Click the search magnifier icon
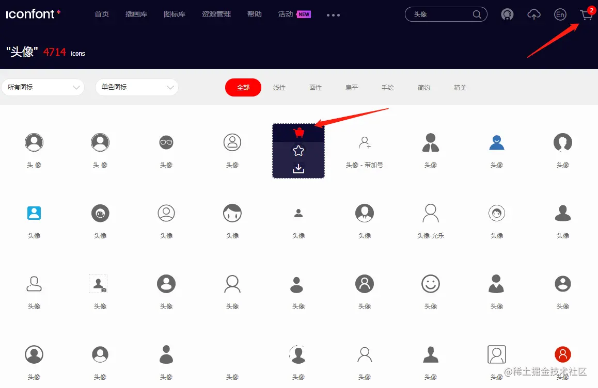 point(477,14)
